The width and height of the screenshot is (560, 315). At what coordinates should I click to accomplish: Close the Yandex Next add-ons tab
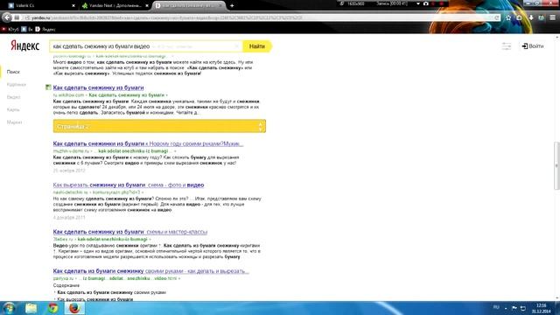146,6
